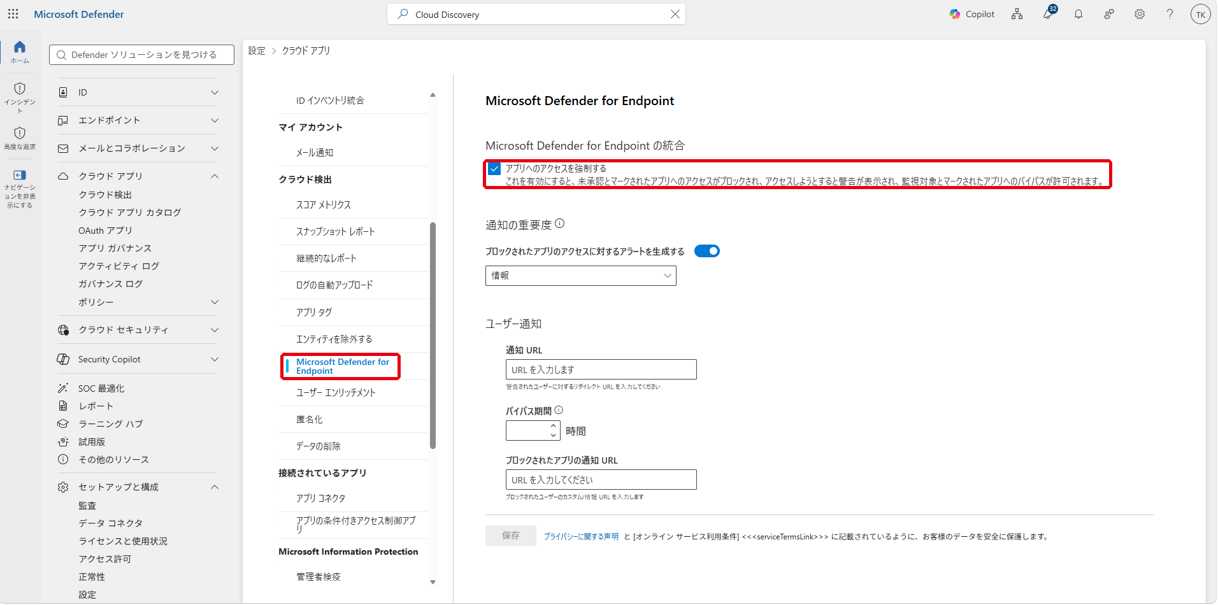Click the info icon next to 通知の重要度
Viewport: 1218px width, 605px height.
point(559,224)
